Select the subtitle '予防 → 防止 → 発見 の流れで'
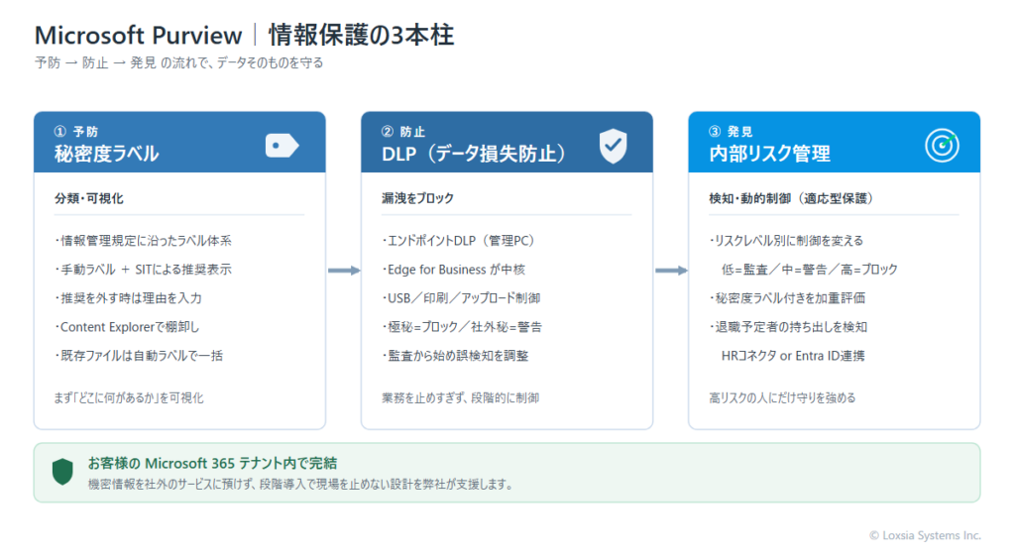 (x=123, y=62)
